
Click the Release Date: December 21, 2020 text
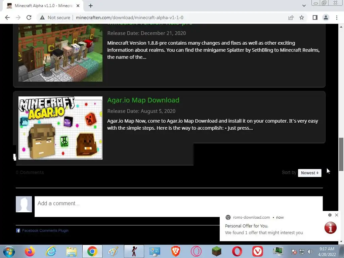(x=146, y=33)
